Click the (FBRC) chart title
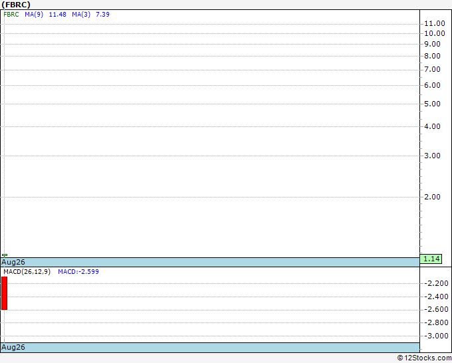Viewport: 452px width, 363px height. pos(16,5)
